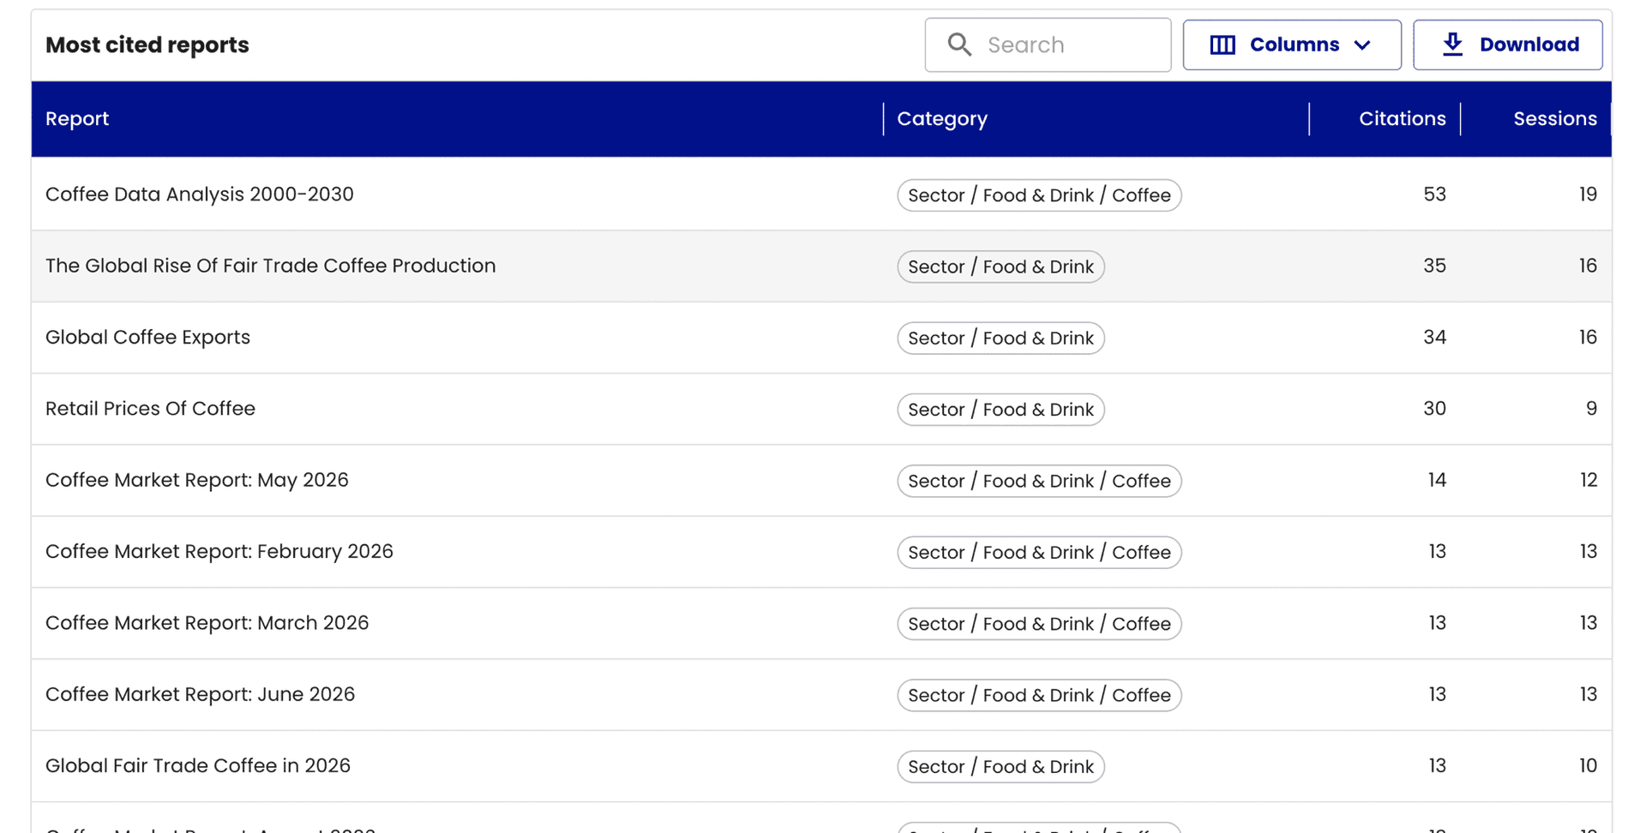This screenshot has height=833, width=1646.
Task: Click citations value 34
Action: click(x=1434, y=338)
